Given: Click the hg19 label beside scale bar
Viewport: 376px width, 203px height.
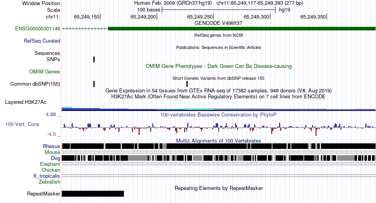Looking at the screenshot, I should [x=285, y=10].
